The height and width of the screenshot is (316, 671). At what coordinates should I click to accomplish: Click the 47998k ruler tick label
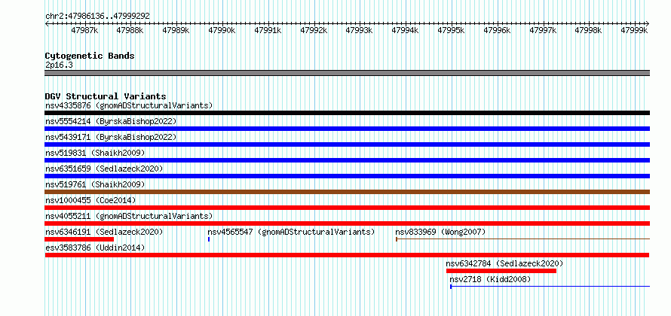[x=589, y=30]
